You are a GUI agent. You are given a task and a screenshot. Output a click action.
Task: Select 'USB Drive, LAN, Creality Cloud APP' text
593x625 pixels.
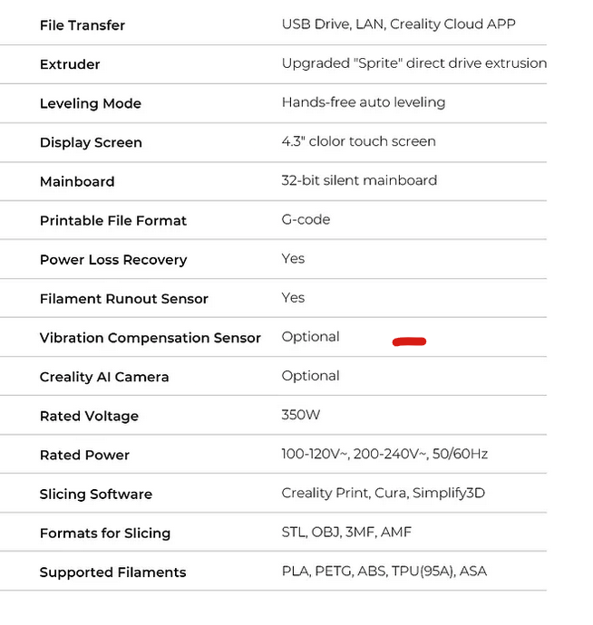(398, 24)
